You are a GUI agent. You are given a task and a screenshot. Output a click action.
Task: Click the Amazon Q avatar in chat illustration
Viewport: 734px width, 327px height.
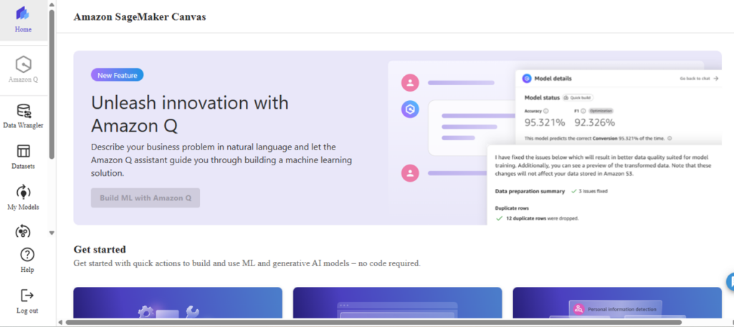[410, 109]
